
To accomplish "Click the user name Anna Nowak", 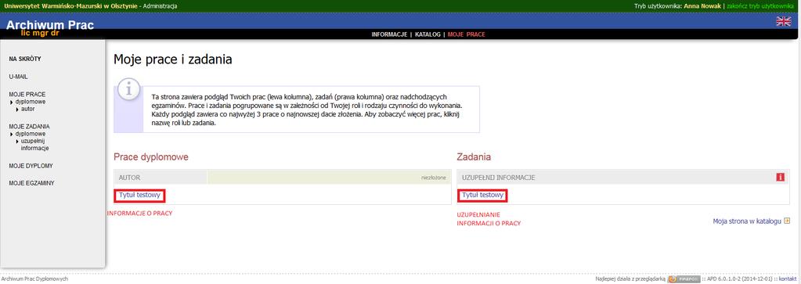I will point(702,5).
